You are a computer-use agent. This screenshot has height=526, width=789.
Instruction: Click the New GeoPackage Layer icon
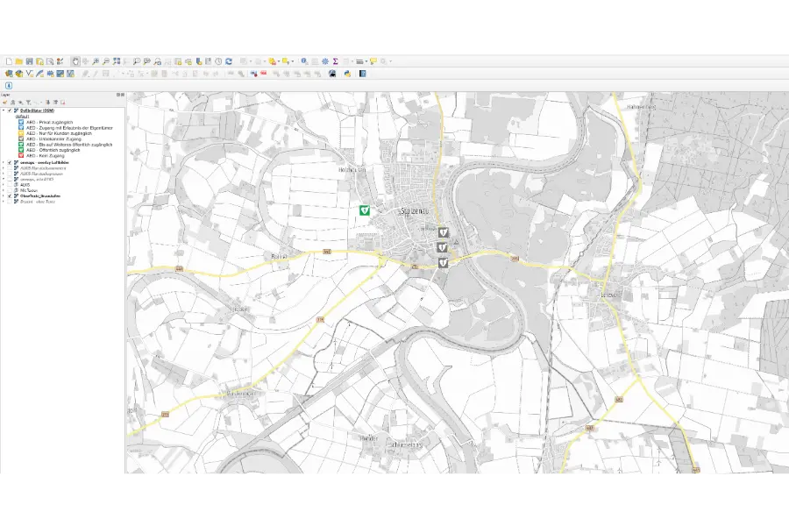[19, 74]
